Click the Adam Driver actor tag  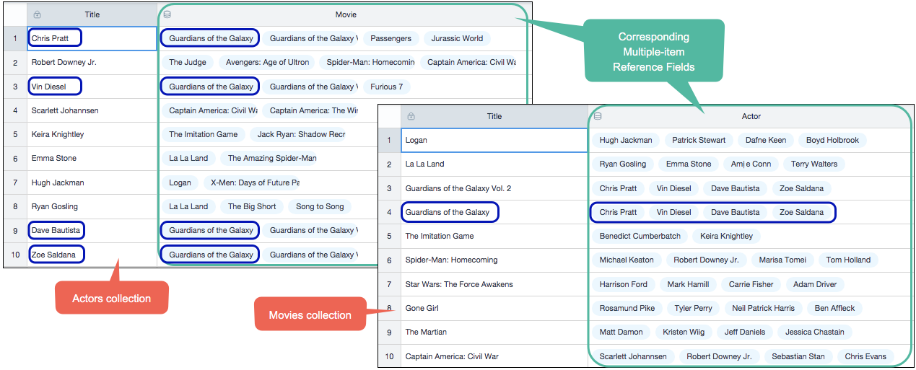(x=815, y=284)
